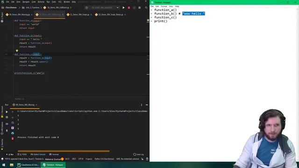
Task: Click line 'result = result.upper()' in editor
Action: 34,62
